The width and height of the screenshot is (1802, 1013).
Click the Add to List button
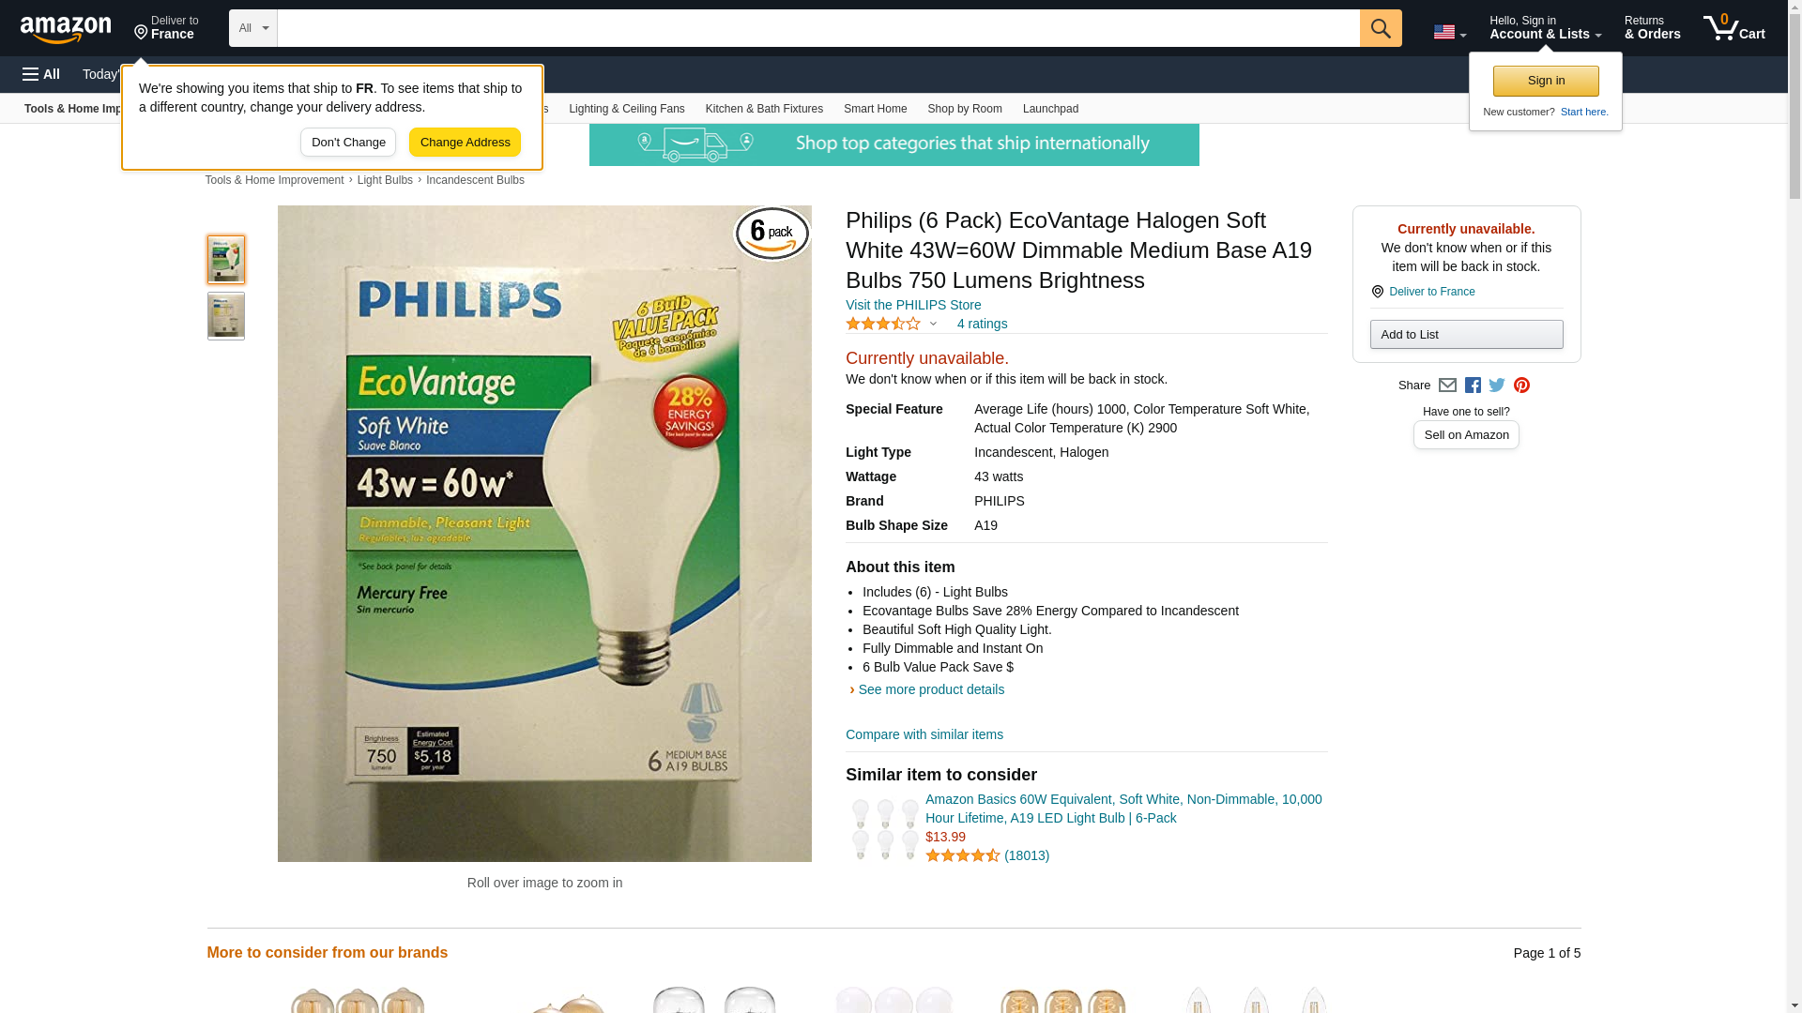pyautogui.click(x=1466, y=335)
